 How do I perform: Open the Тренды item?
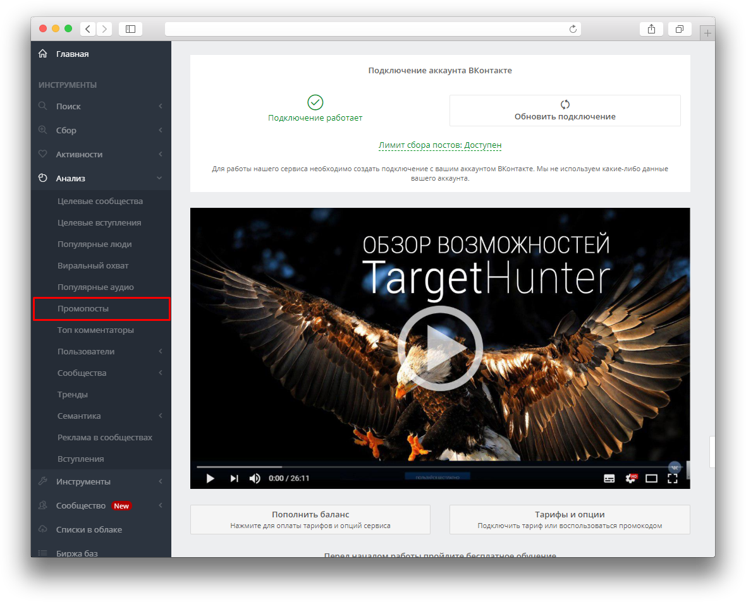click(72, 394)
